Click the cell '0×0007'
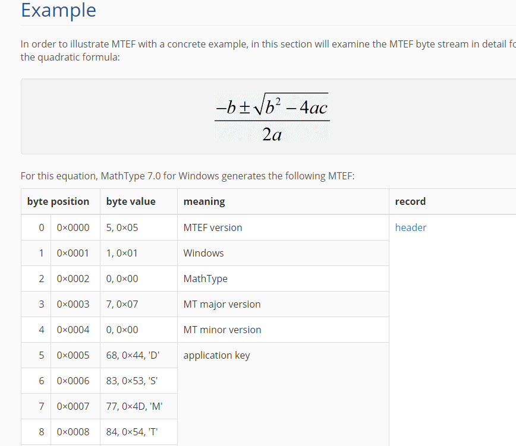 point(75,406)
